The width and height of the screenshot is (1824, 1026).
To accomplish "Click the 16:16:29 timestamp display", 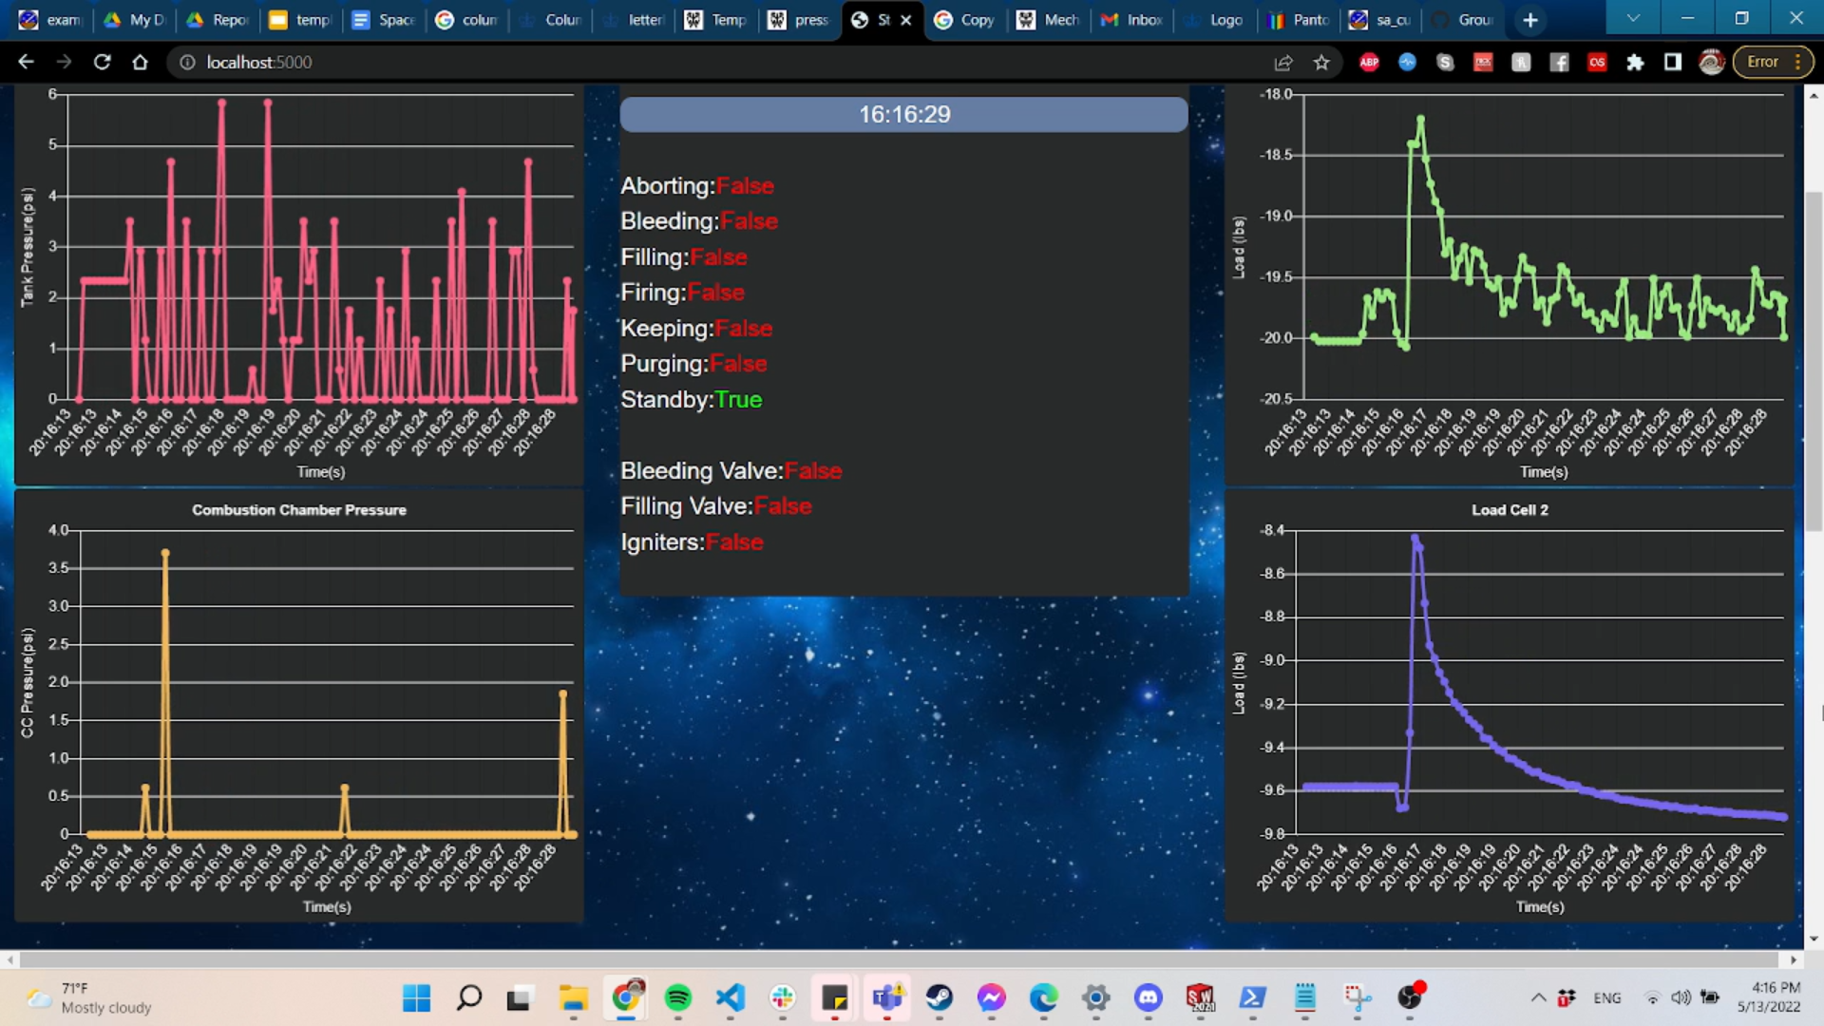I will point(904,114).
